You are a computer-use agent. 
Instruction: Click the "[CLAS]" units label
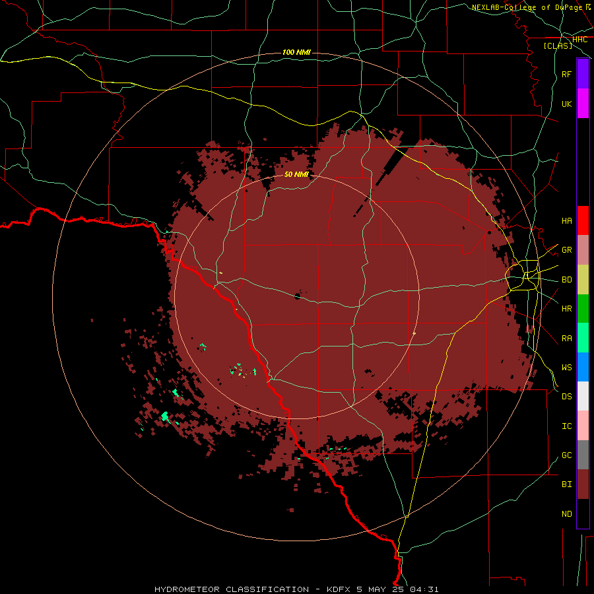point(558,46)
